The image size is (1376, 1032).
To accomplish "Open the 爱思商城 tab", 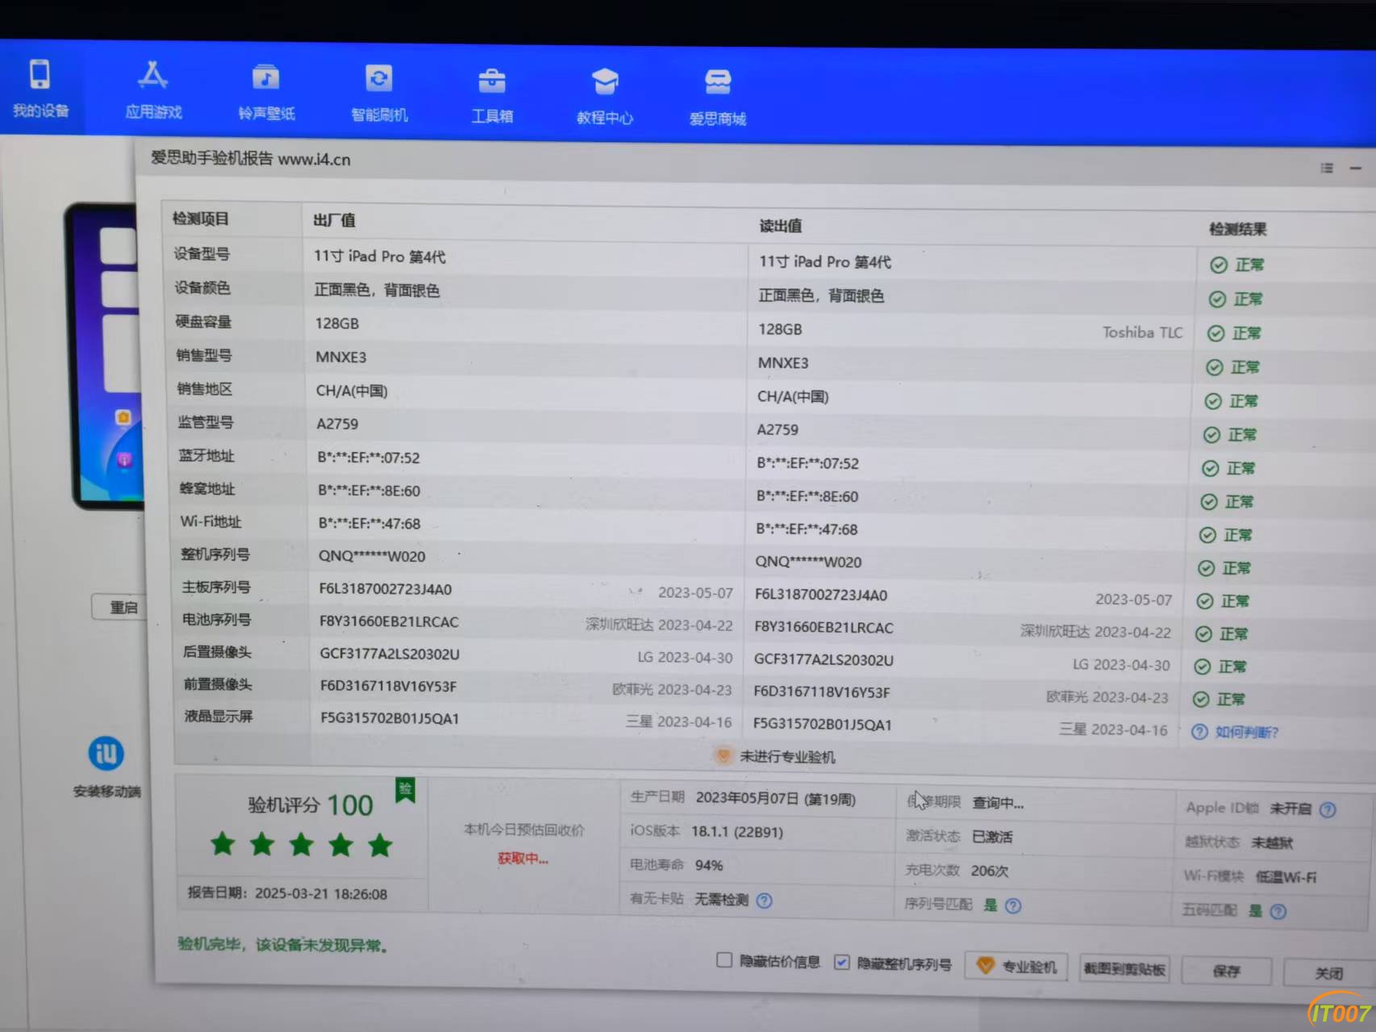I will pos(718,98).
